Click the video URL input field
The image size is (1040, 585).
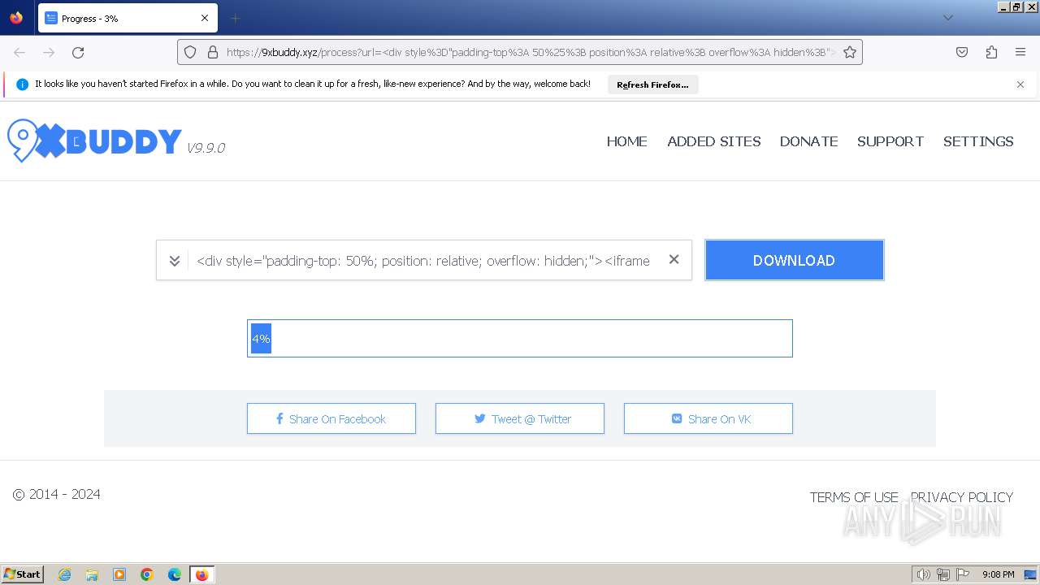click(423, 261)
